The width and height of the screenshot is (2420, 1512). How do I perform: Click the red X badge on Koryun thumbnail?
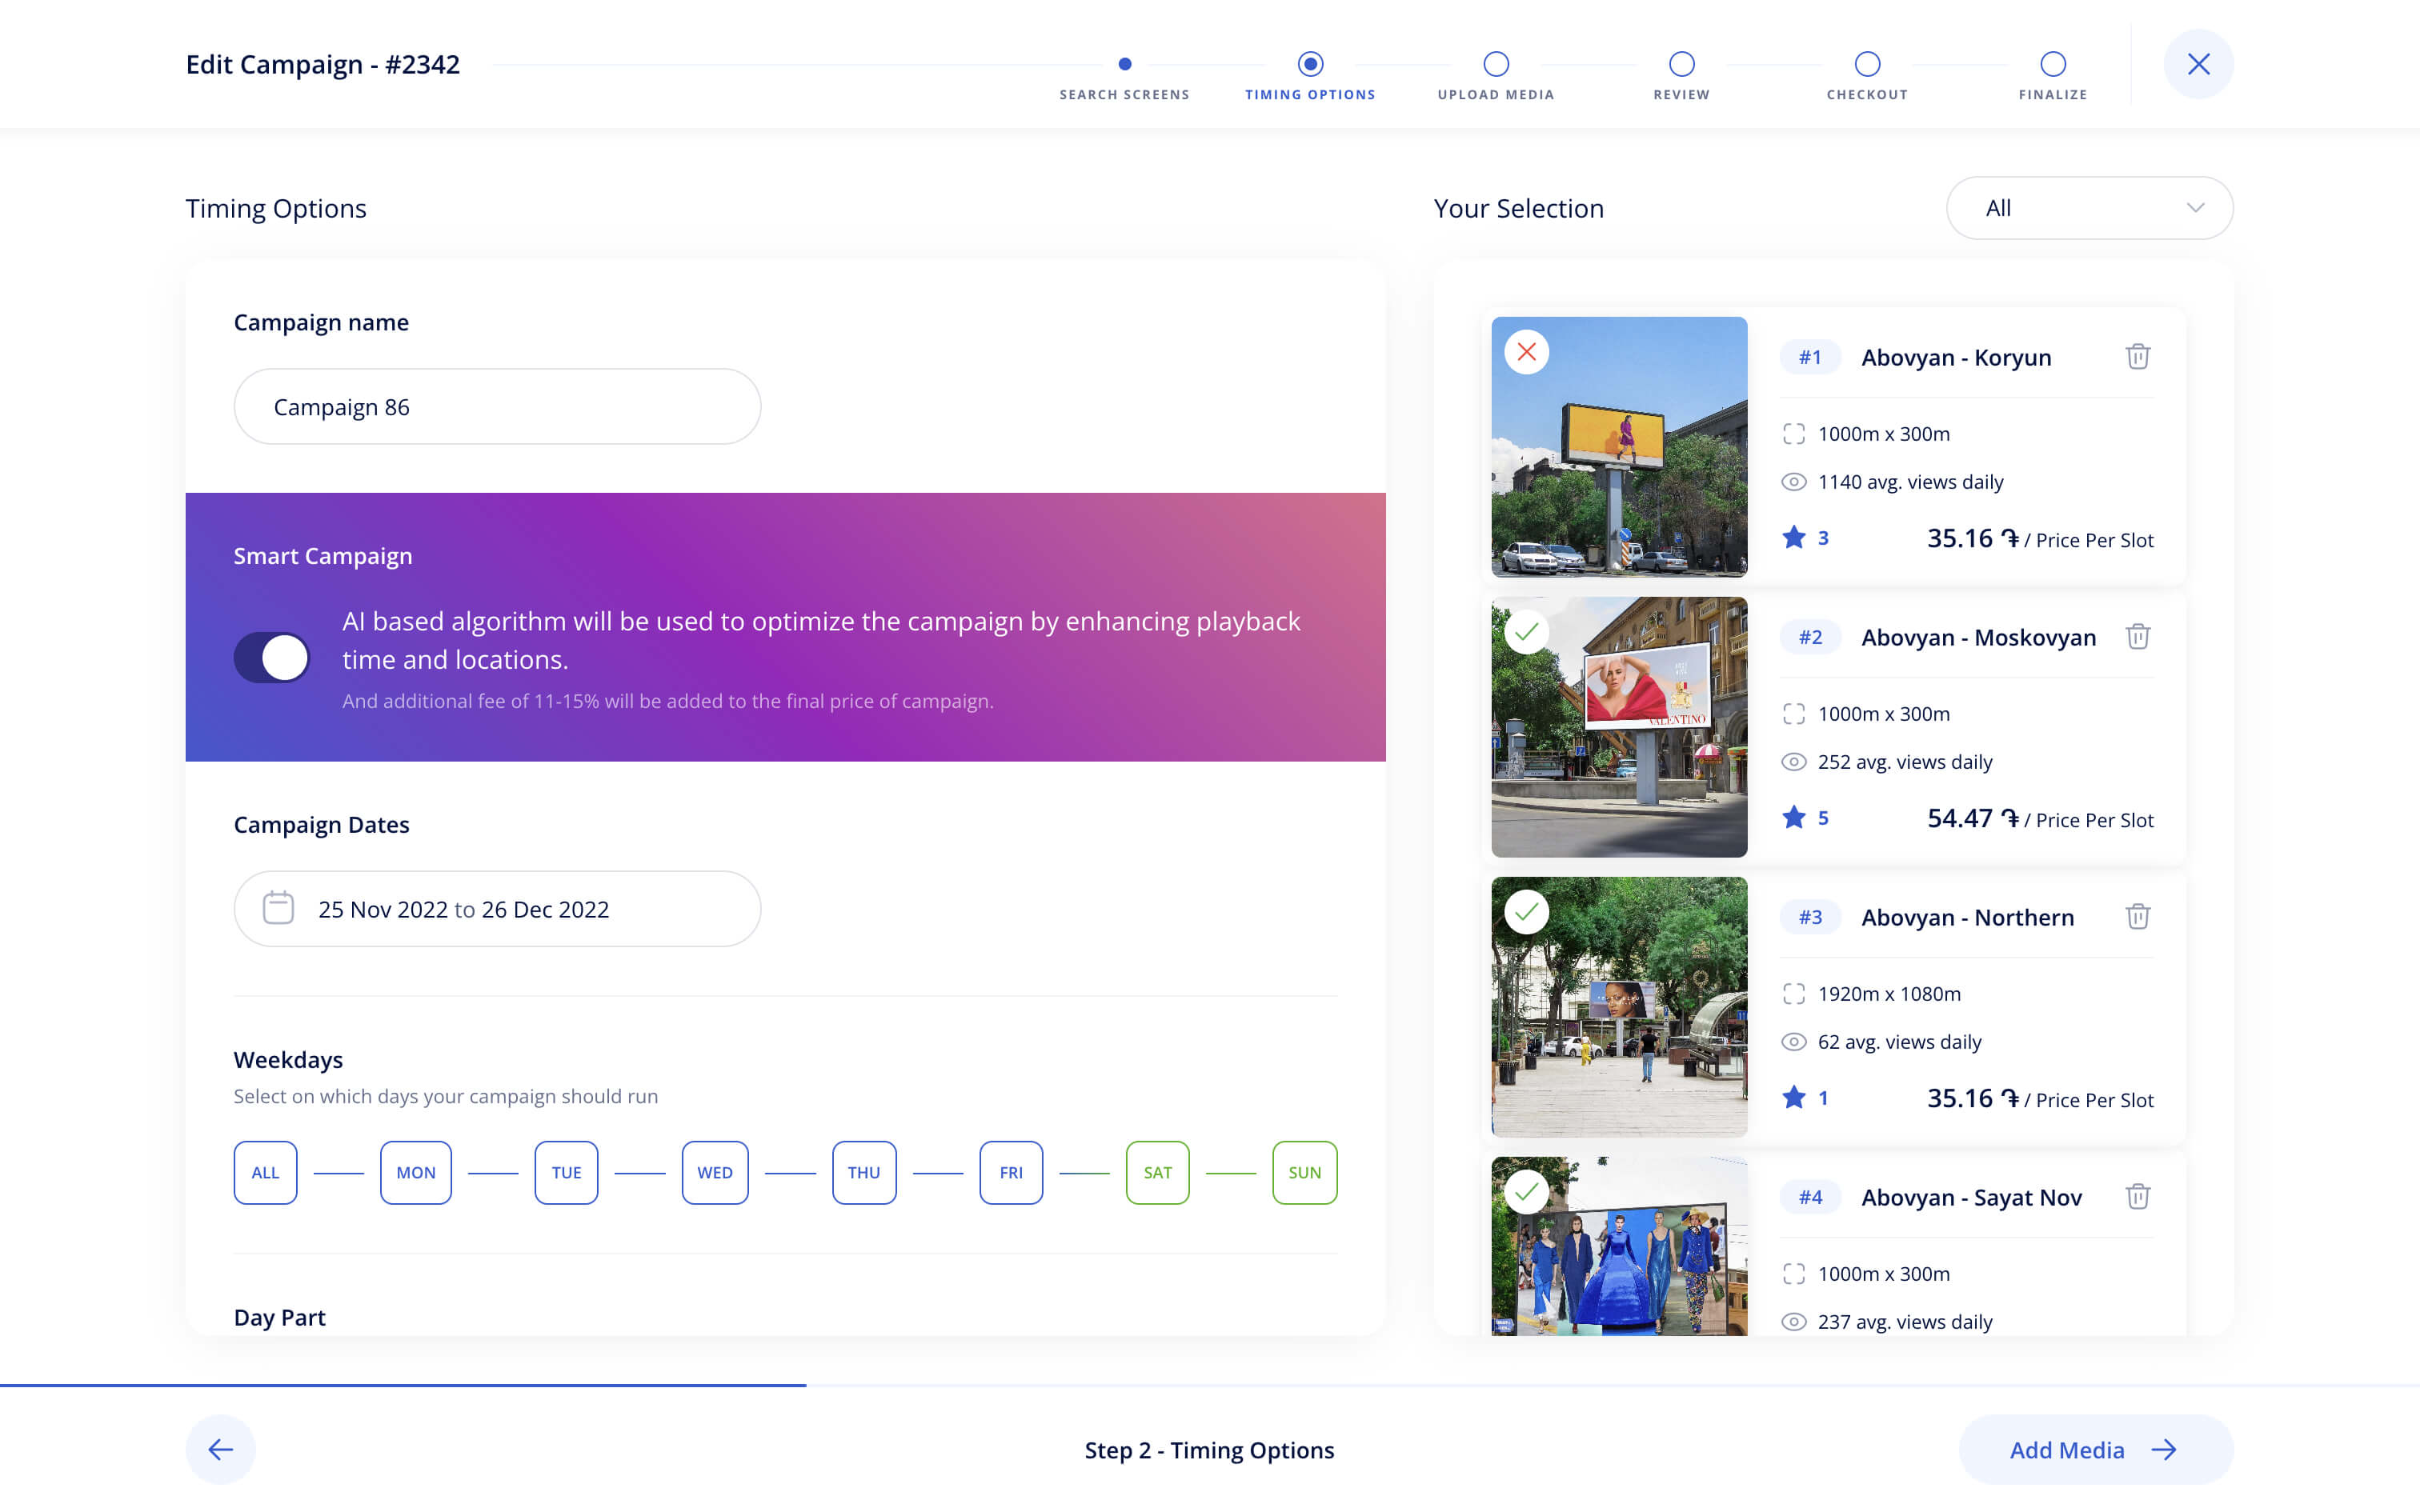(1526, 352)
